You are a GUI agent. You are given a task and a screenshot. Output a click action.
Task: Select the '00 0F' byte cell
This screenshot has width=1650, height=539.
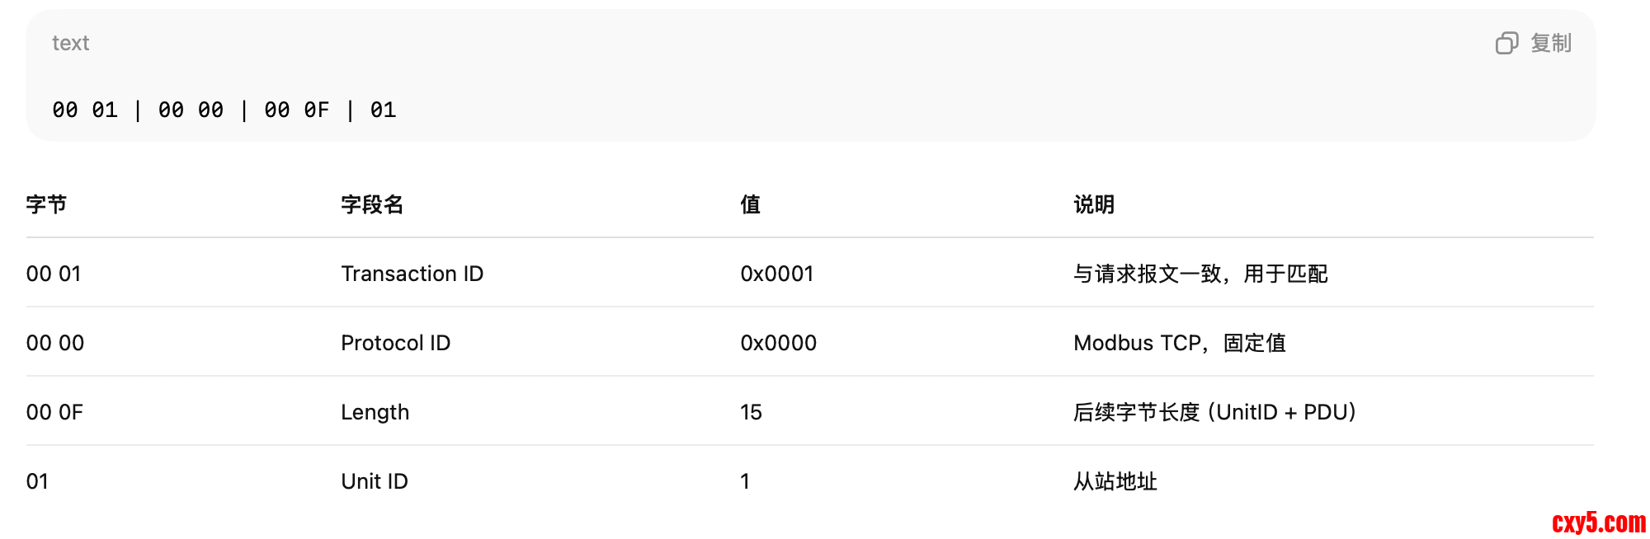tap(54, 412)
